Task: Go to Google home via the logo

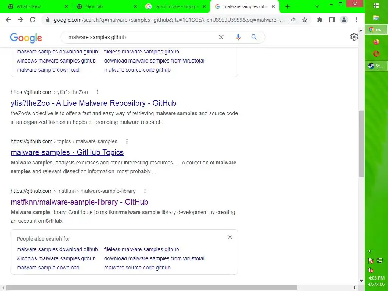Action: click(26, 38)
